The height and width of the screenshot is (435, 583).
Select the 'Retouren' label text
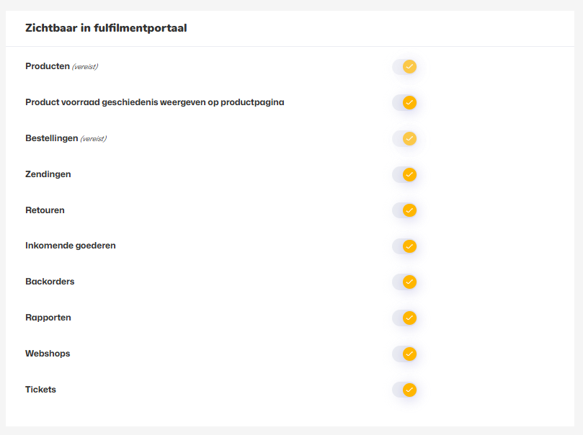pyautogui.click(x=45, y=210)
